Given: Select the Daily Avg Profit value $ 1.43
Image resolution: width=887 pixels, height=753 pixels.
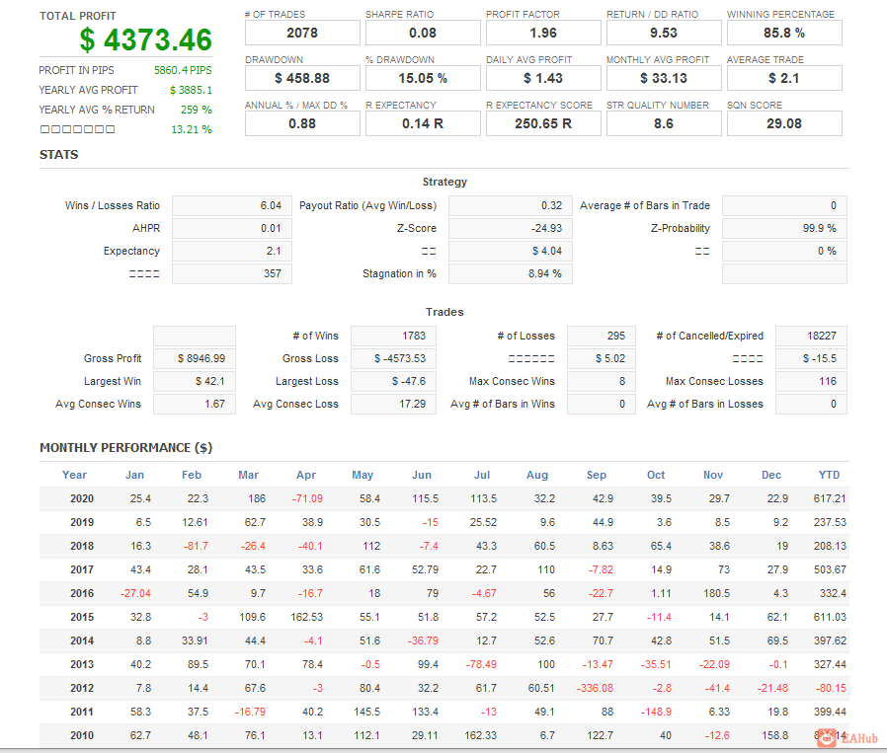Looking at the screenshot, I should 543,78.
